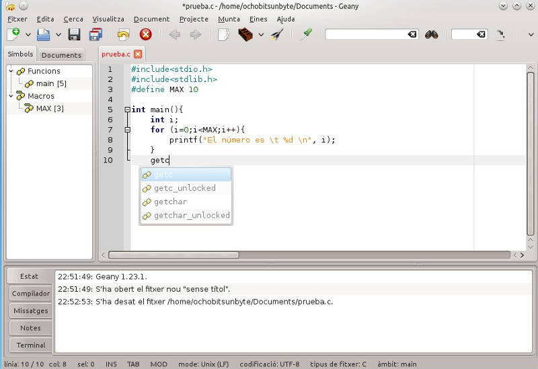The image size is (538, 369).
Task: Choose getchar_unlocked from autocomplete list
Action: pos(186,215)
